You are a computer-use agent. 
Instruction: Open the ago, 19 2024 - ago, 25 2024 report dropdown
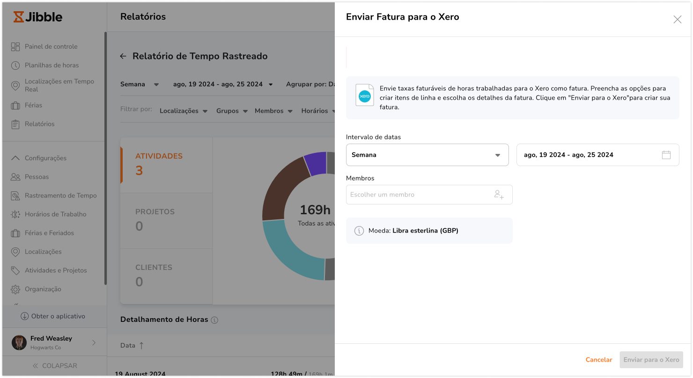[x=223, y=84]
